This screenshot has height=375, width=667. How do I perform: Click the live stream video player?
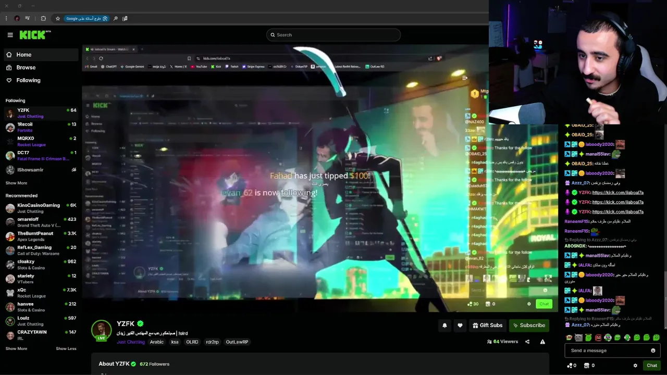pos(319,177)
